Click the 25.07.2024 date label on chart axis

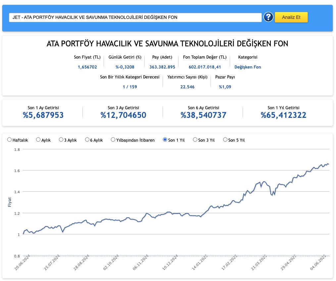click(52, 262)
